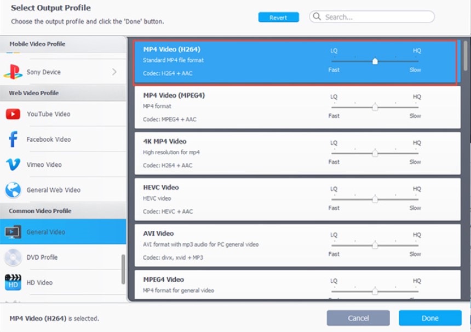
Task: Select the YouTube Video icon
Action: pyautogui.click(x=13, y=114)
